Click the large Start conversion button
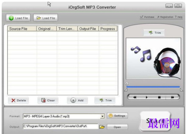This screenshot has height=134, width=186. click(x=155, y=121)
